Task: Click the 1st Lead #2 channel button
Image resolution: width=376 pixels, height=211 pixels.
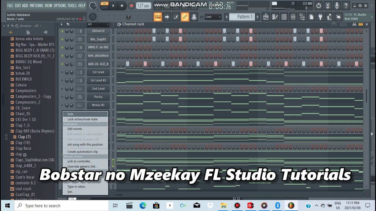Action: 98,80
